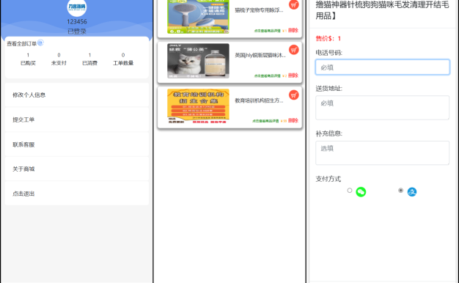Screen dimensions: 459x283
Task: Select the WeChat payment radio button
Action: tap(350, 191)
